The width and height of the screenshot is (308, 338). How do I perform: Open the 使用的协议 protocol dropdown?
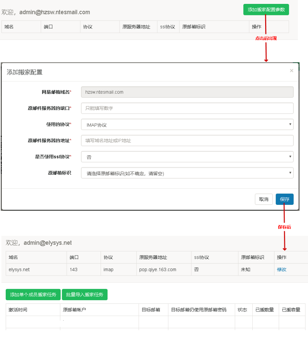point(187,124)
